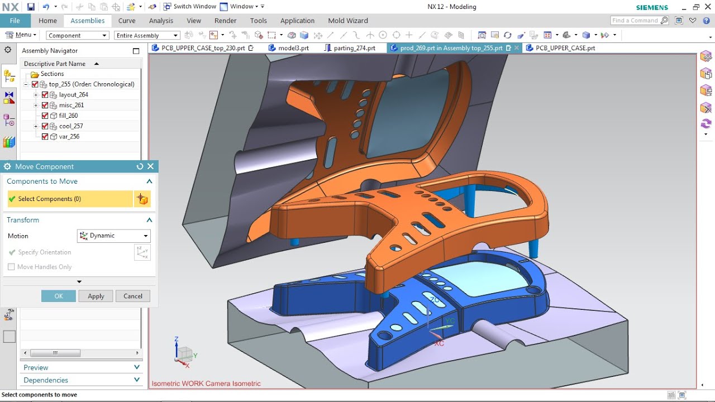Viewport: 715px width, 402px height.
Task: Click the Assembly Navigator horizontal scrollbar
Action: tap(56, 353)
